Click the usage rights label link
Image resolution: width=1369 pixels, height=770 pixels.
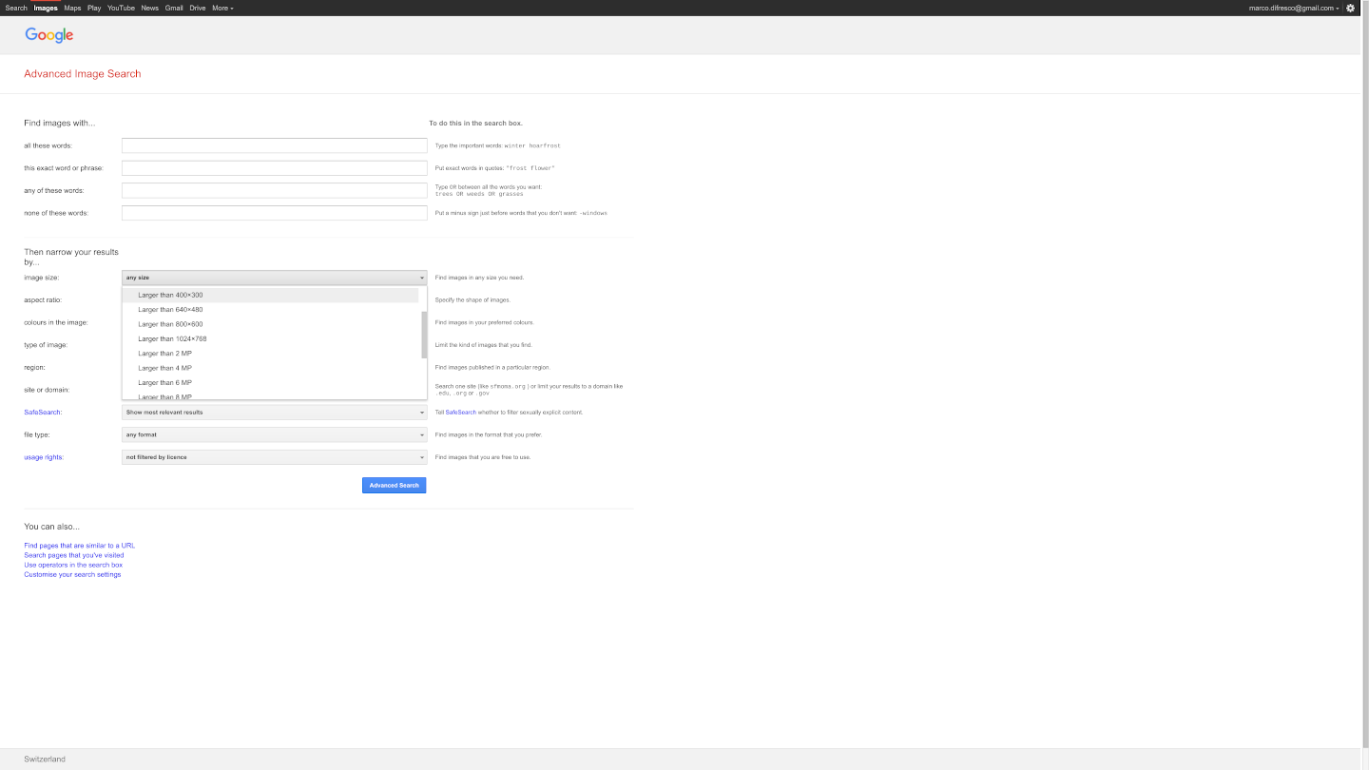pyautogui.click(x=44, y=457)
